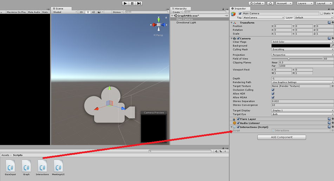Disable the Interactions script checkbox
This screenshot has height=181, width=334.
coord(238,127)
